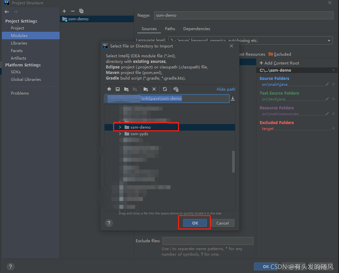Jump to project directory icon
Viewport: 339px width, 273px height.
126,89
